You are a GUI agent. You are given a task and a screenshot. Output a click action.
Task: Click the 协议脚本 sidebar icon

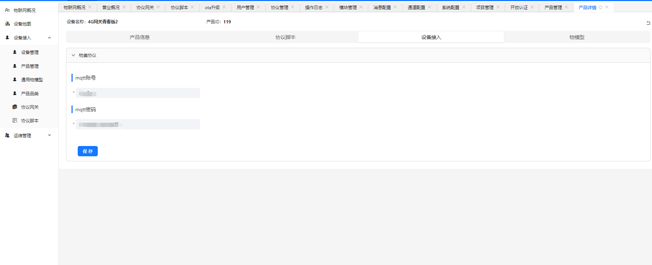[15, 120]
